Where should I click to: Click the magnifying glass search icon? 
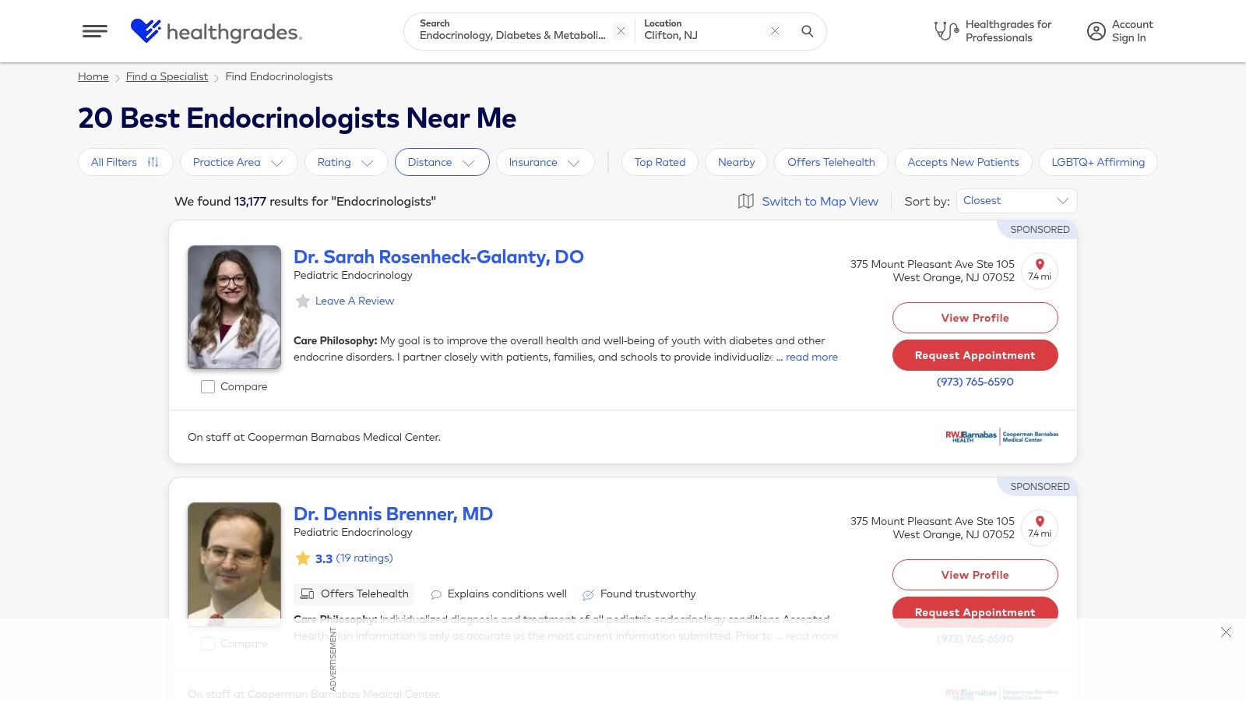[x=808, y=31]
